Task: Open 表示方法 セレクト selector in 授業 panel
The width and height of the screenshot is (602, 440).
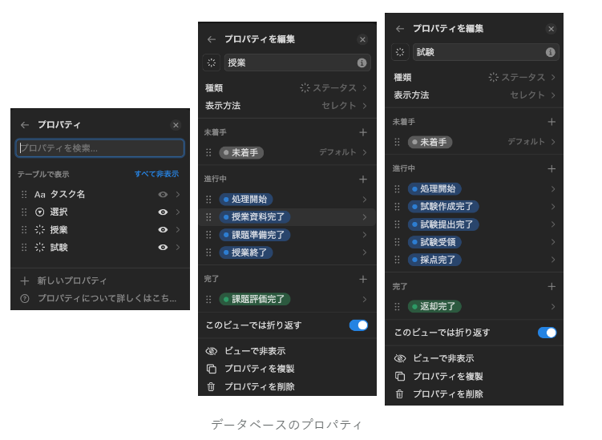Action: [287, 106]
